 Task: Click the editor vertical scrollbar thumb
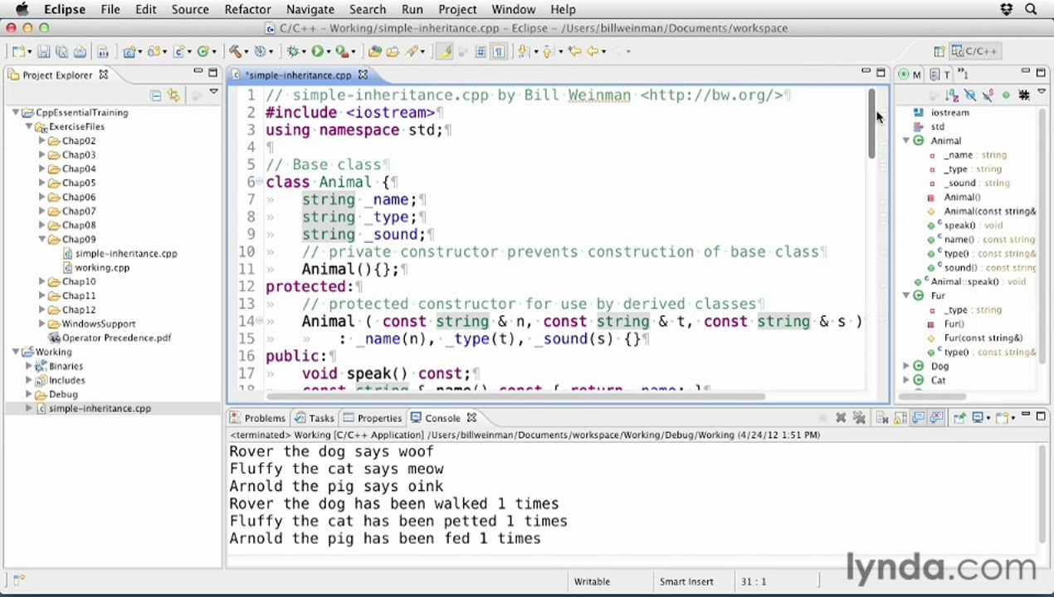[x=871, y=123]
